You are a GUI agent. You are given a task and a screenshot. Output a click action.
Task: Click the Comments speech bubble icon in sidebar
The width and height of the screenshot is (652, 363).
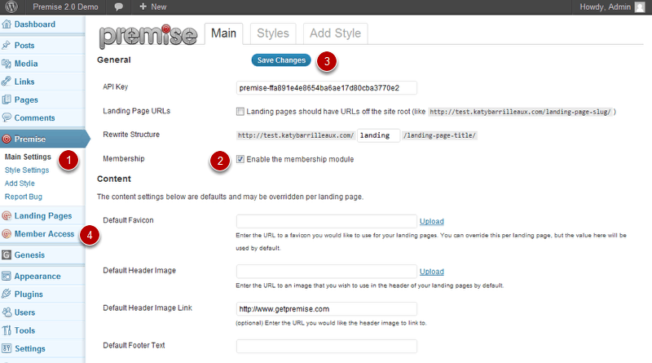(x=7, y=117)
